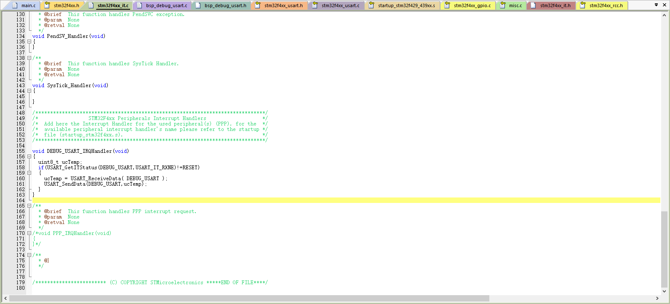This screenshot has height=304, width=670.
Task: Click '/*void PPP_IRQHandler(void)' comment
Action: [x=72, y=233]
